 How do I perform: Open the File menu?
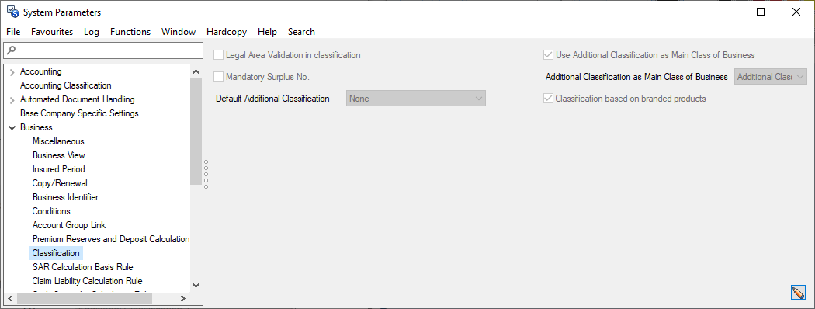pos(13,32)
